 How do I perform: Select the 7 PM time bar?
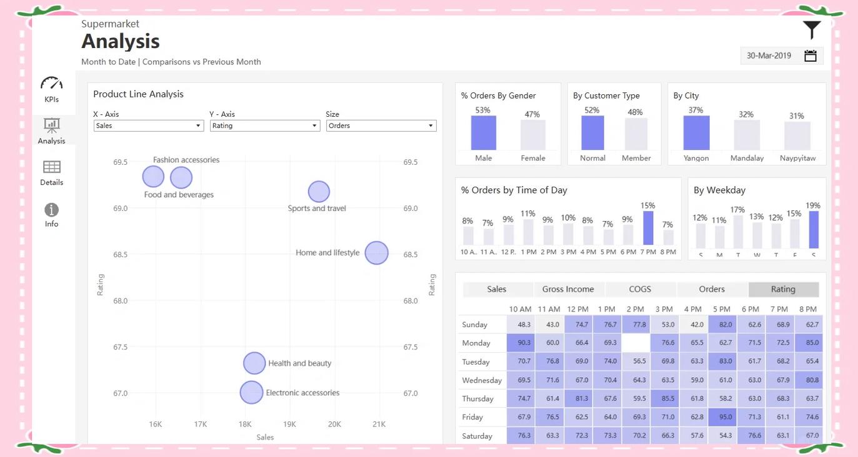[648, 228]
